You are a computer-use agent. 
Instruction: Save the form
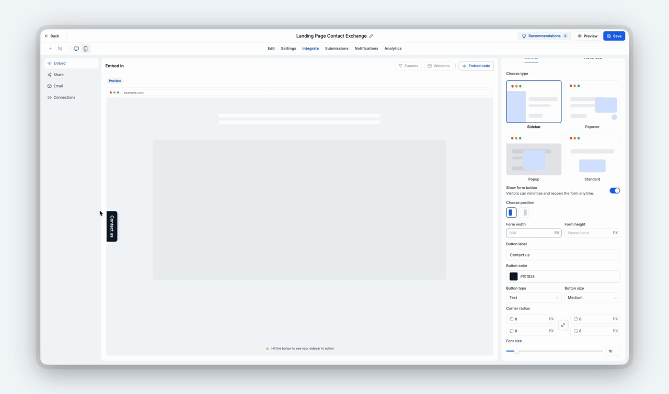coord(614,36)
